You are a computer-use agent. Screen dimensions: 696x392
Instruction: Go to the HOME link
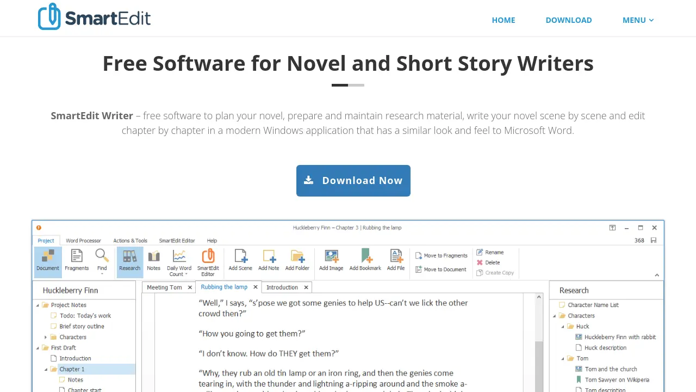[504, 20]
